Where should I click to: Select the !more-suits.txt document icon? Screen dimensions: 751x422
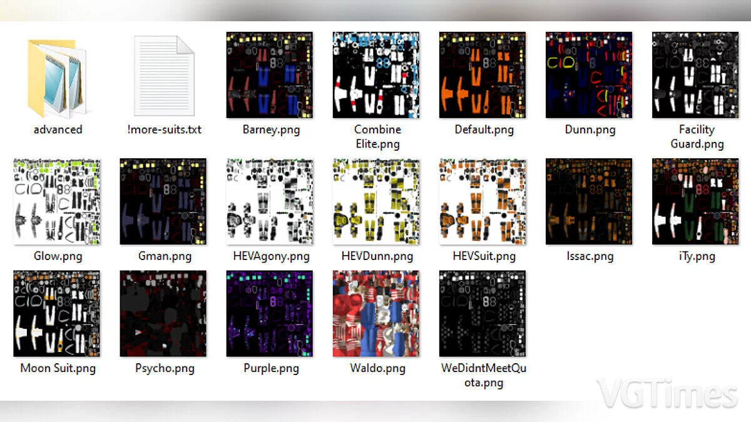(x=163, y=76)
